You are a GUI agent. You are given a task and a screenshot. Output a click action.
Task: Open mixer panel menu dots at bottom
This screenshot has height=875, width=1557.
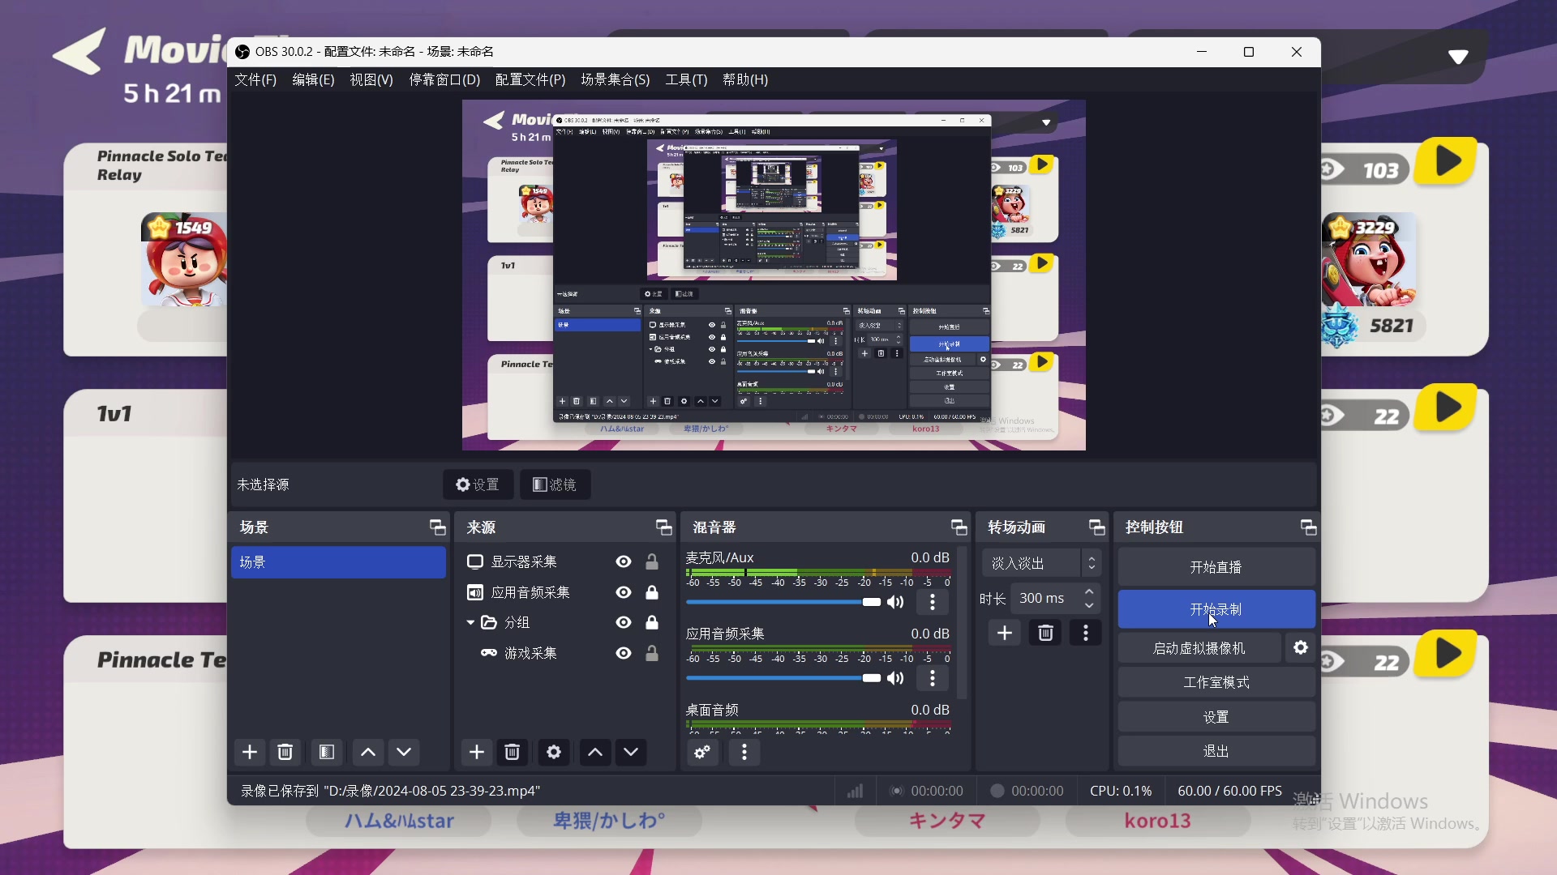pos(744,752)
